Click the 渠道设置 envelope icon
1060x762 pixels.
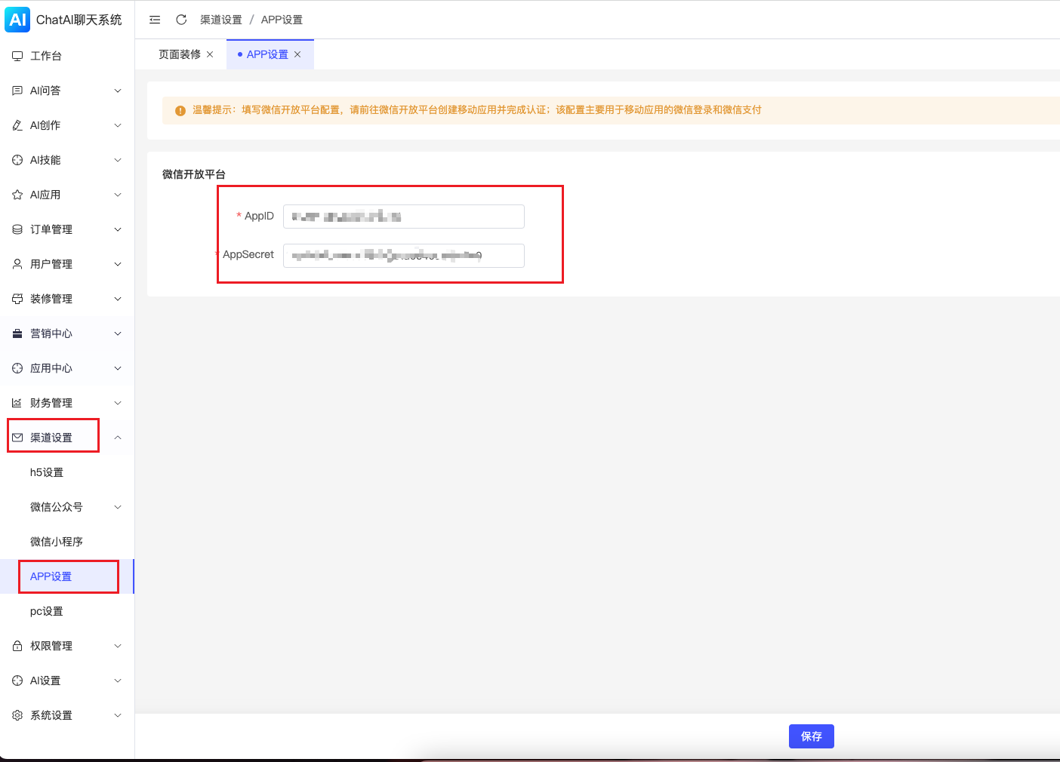pyautogui.click(x=17, y=438)
